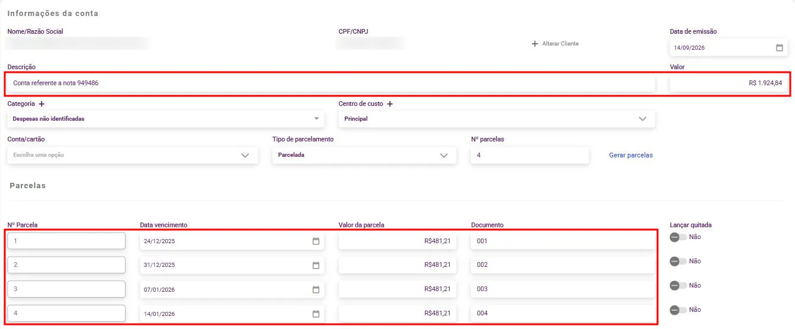
Task: Click the Documento field 004
Action: coord(563,314)
